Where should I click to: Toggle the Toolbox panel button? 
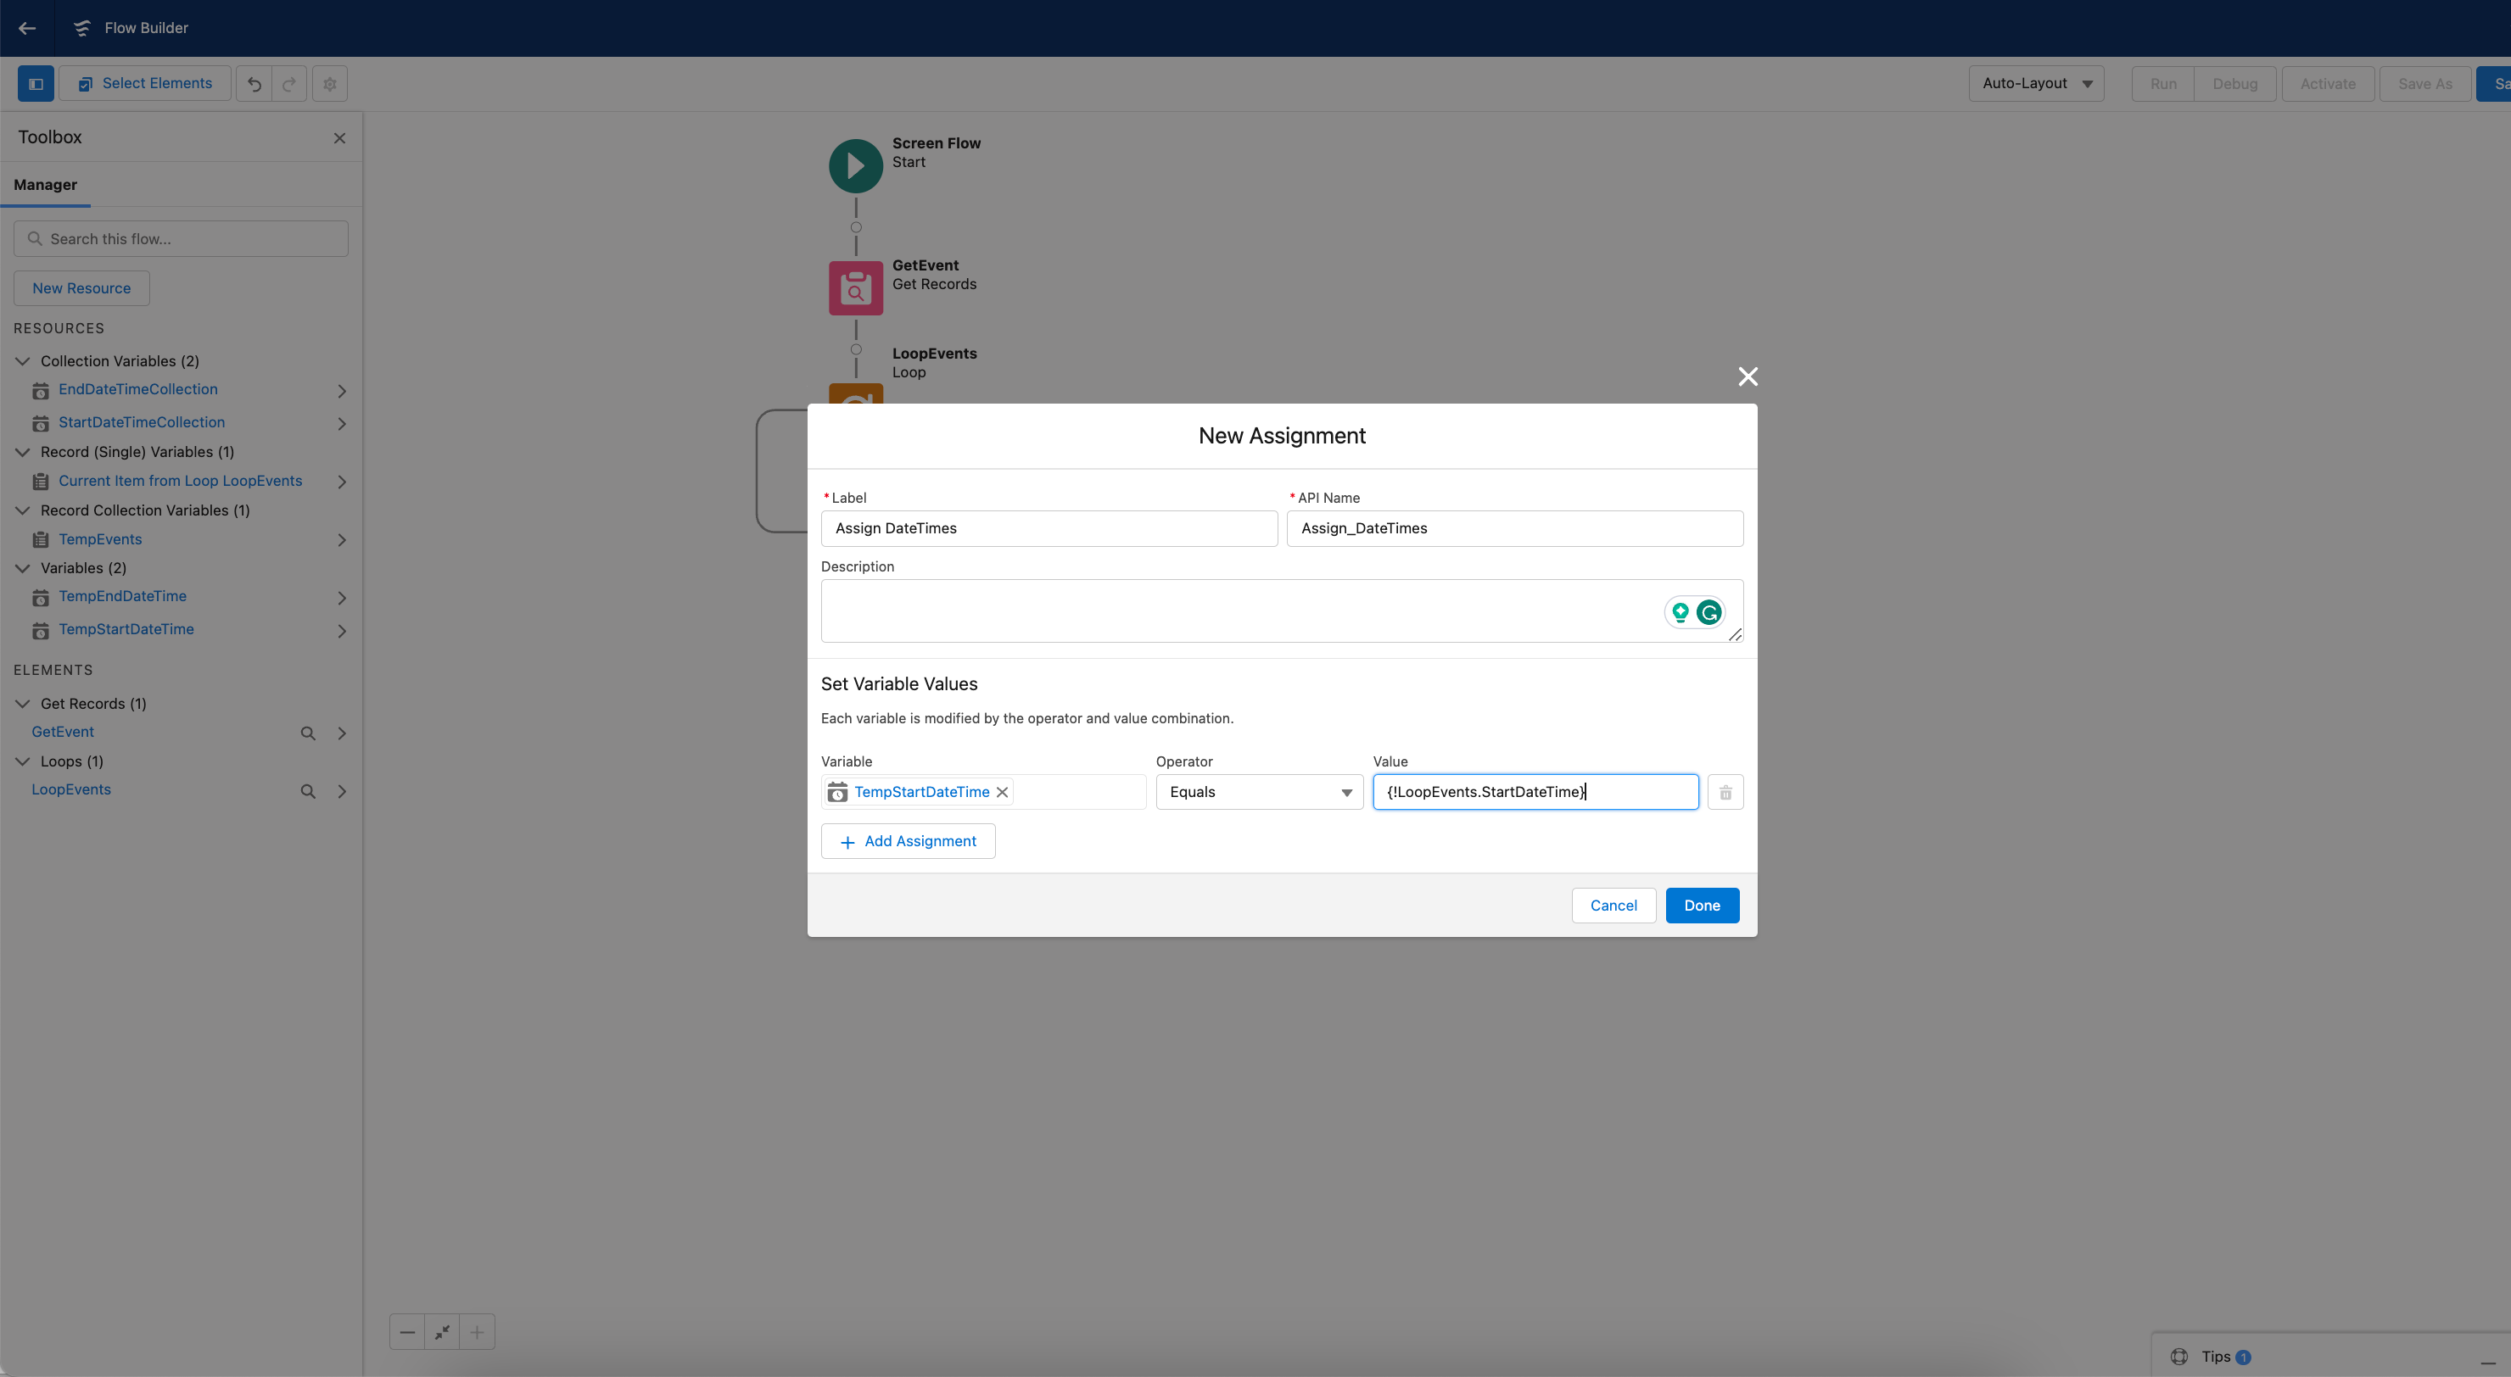point(36,84)
